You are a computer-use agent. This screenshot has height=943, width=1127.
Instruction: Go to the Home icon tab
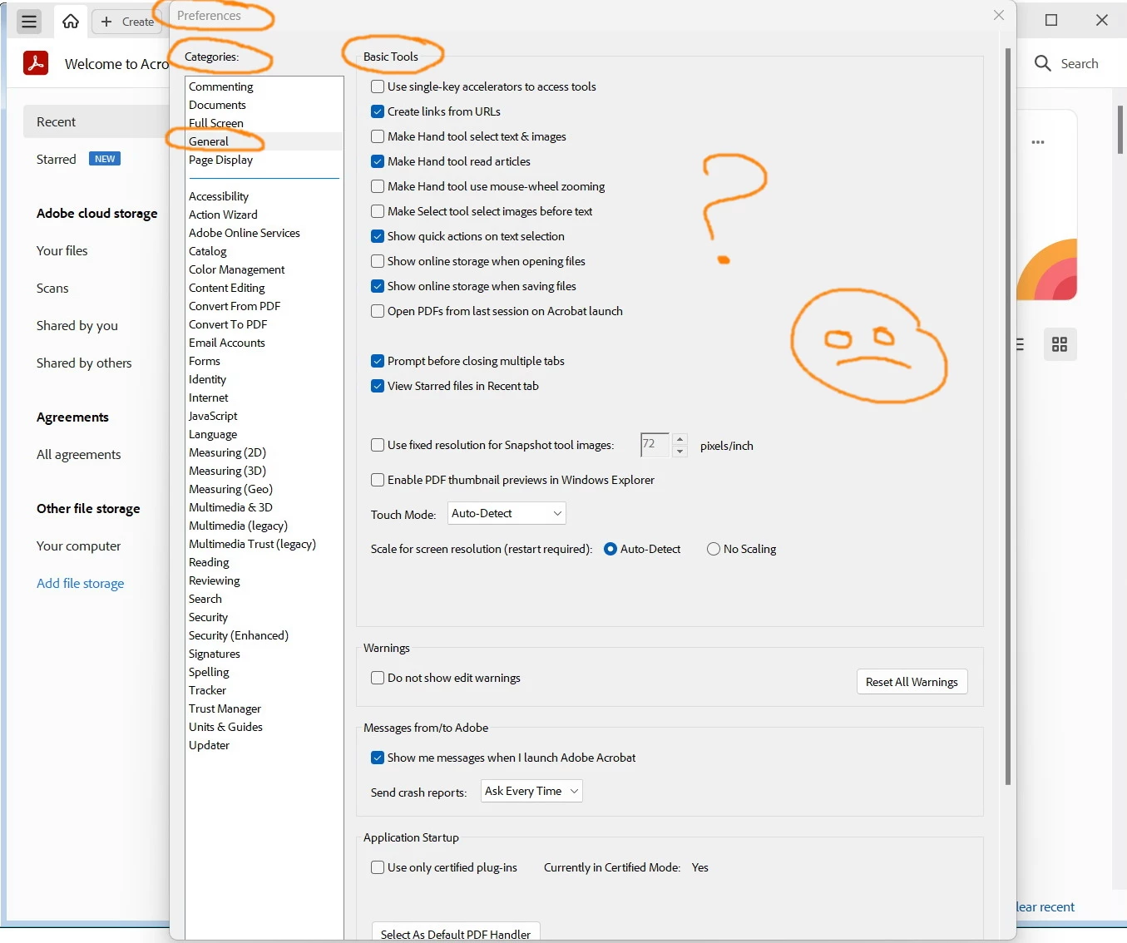[71, 22]
